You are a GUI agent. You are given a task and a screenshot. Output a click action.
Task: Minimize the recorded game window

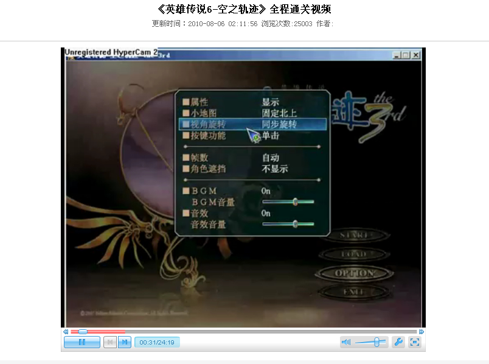397,55
